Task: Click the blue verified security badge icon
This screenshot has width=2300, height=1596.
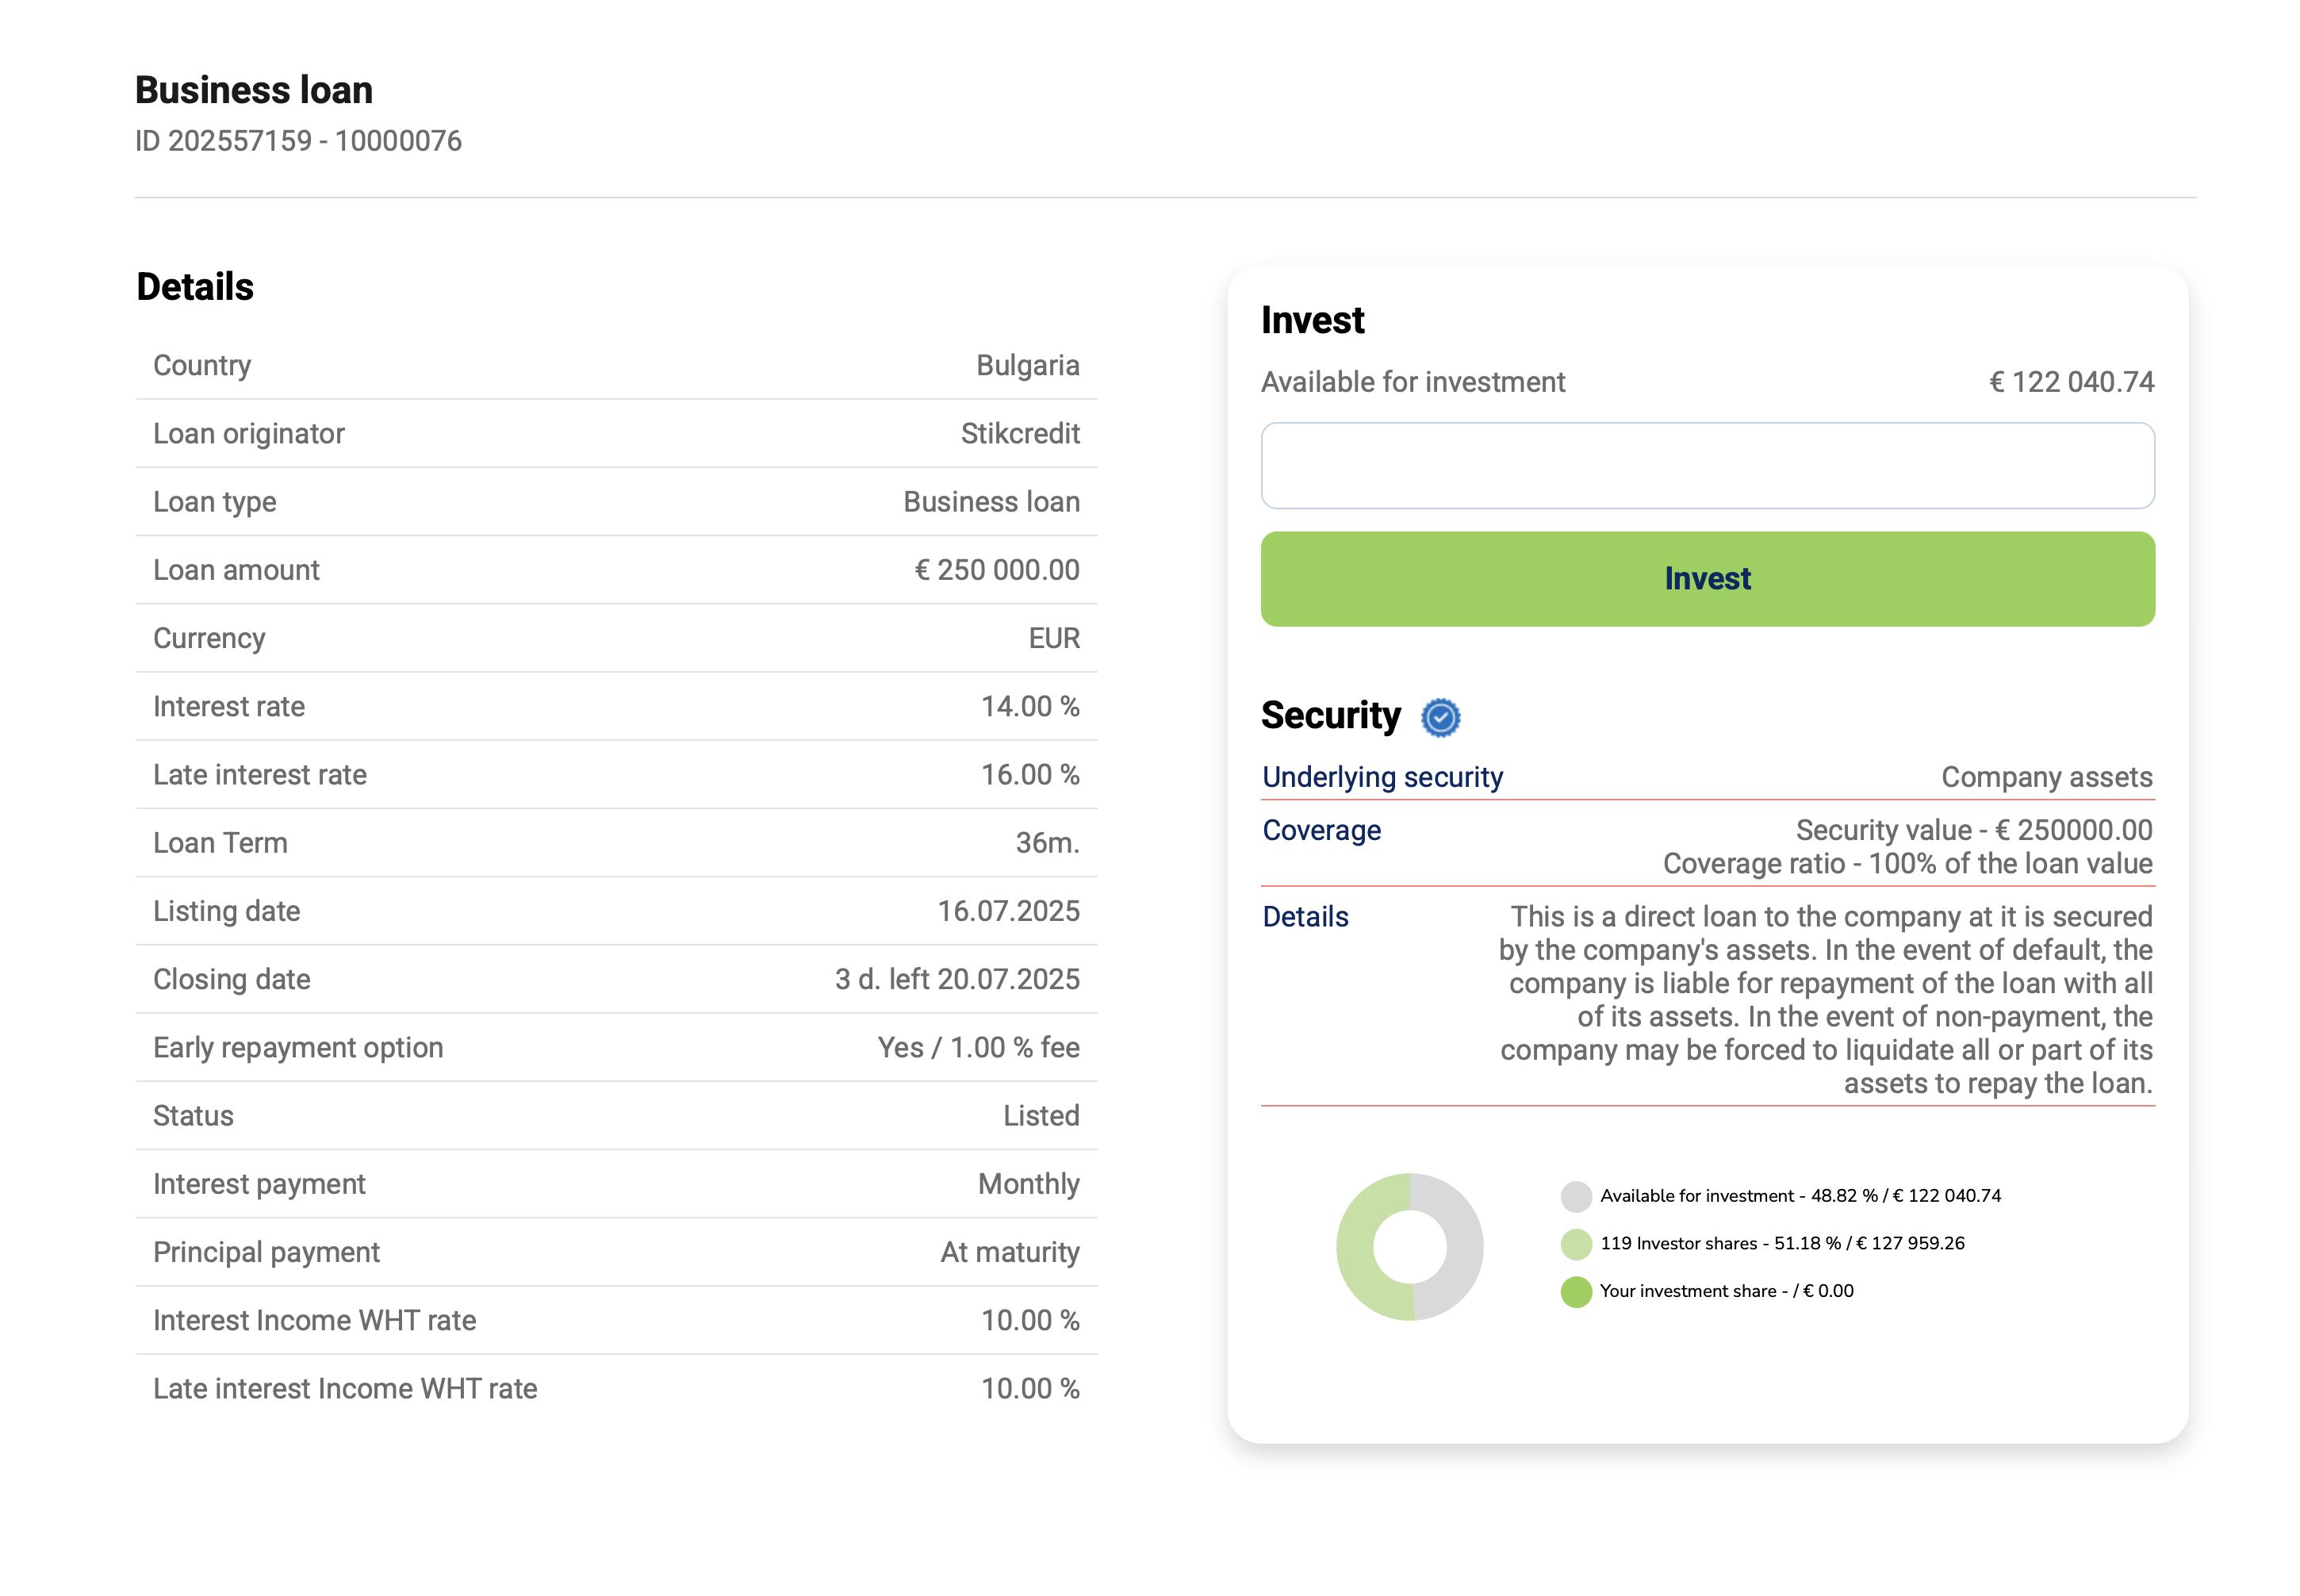Action: 1440,717
